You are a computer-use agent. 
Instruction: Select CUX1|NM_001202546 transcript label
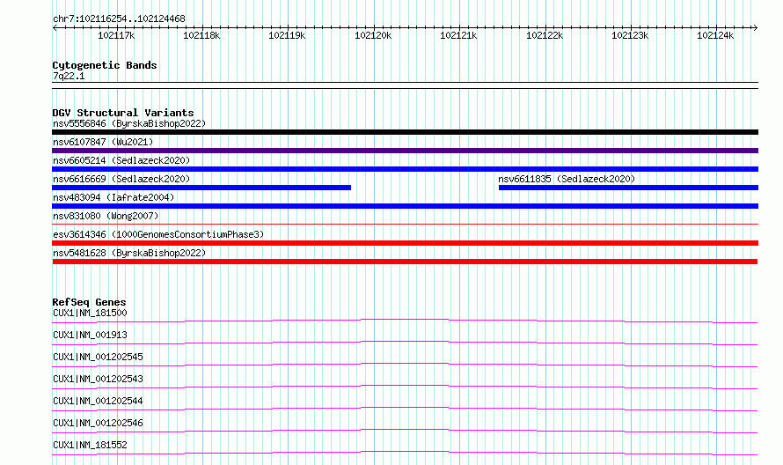click(x=98, y=423)
